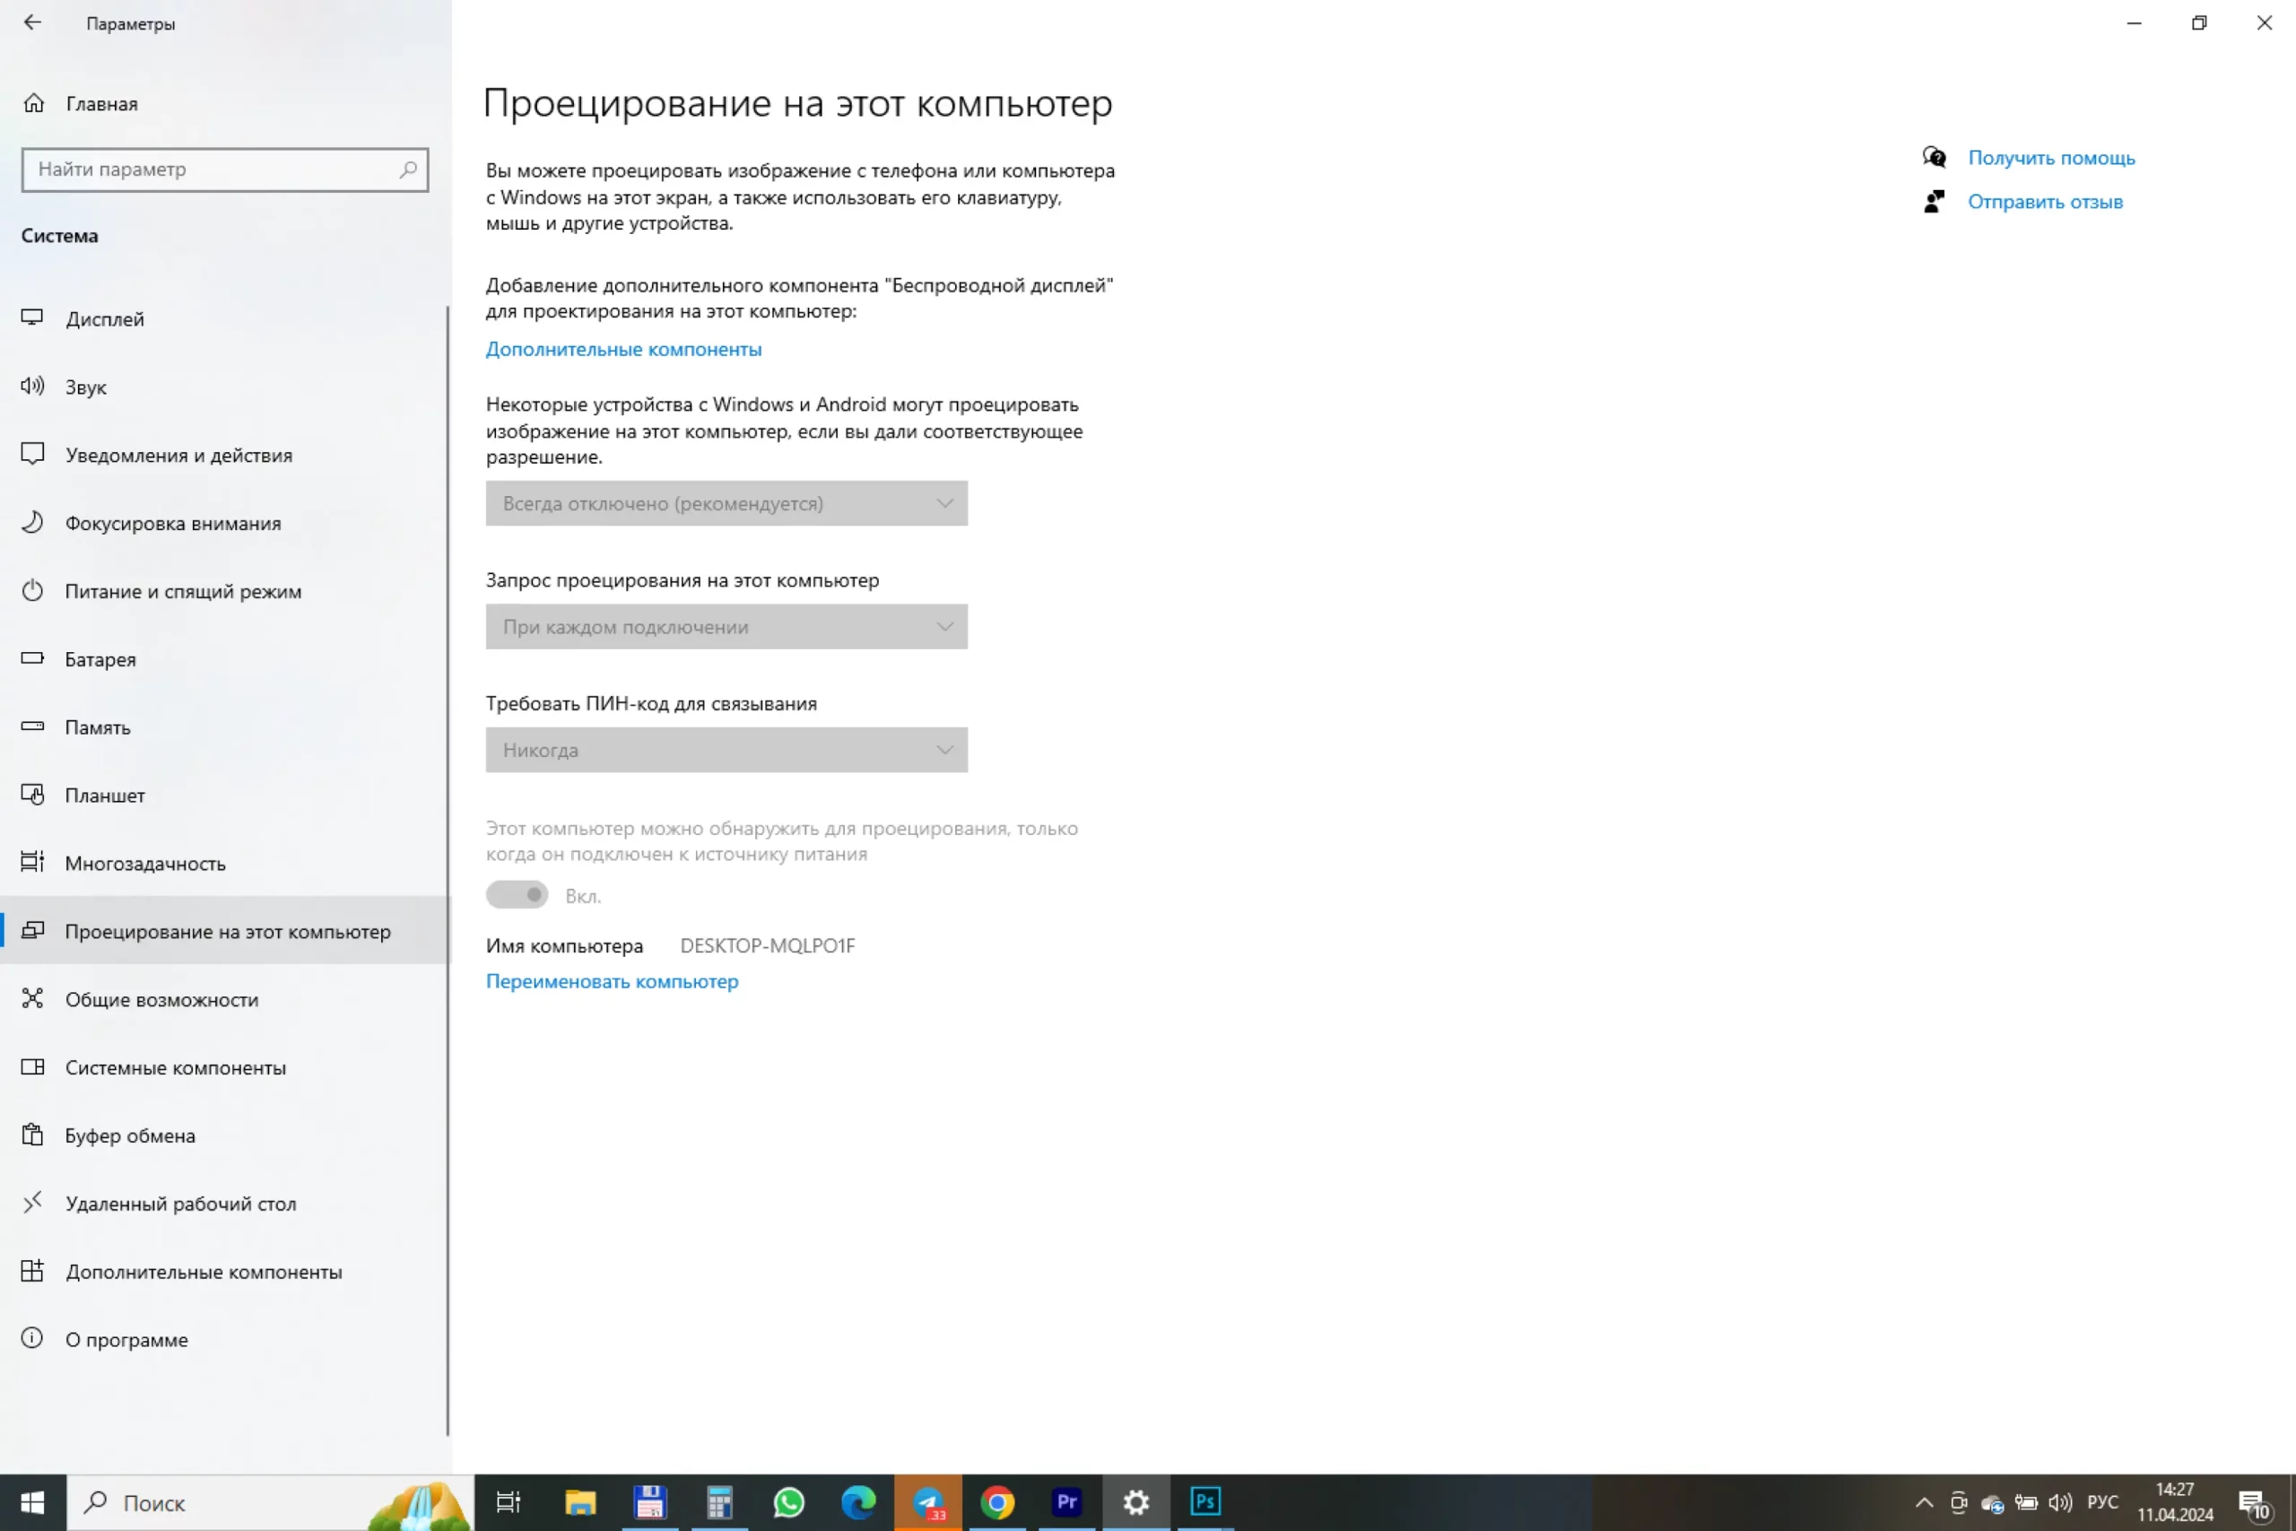Show hidden tray icons chevron

tap(1924, 1502)
